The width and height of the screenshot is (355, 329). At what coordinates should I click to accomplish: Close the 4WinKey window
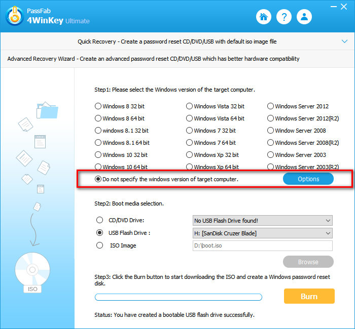(x=344, y=7)
